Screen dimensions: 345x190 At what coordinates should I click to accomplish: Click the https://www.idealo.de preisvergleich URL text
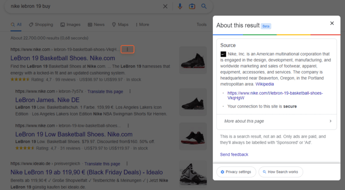45,163
